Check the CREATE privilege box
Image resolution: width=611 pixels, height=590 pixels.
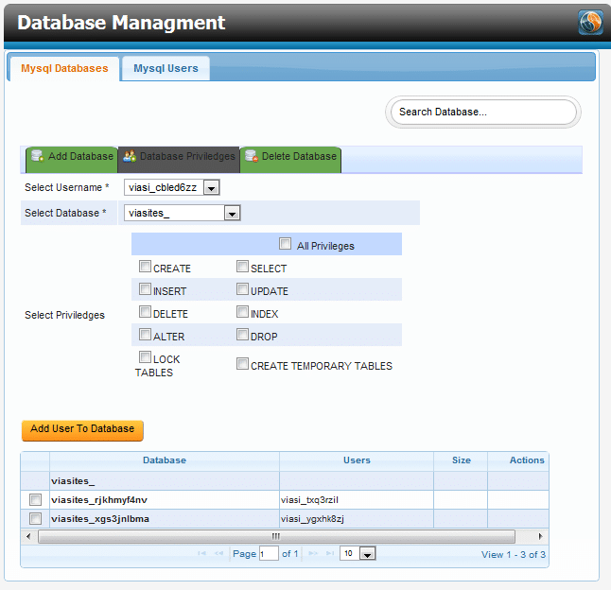[145, 267]
